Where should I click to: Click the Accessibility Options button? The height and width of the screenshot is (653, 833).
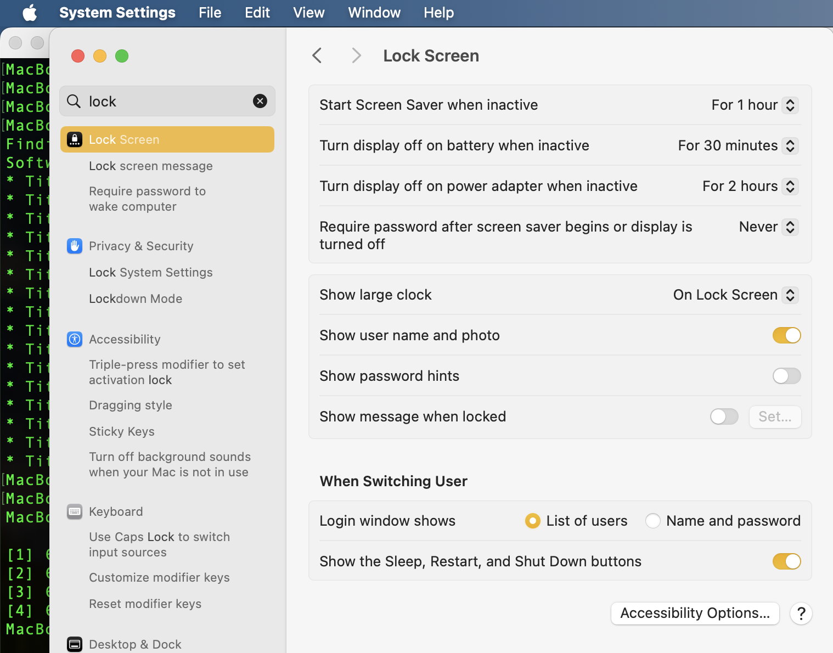pos(695,613)
